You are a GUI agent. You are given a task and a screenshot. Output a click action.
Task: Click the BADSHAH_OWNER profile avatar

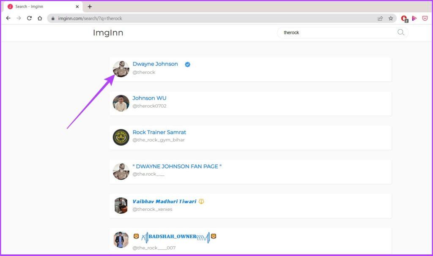coord(121,240)
